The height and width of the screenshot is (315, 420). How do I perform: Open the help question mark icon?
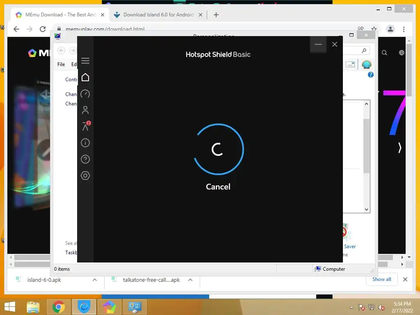click(85, 160)
